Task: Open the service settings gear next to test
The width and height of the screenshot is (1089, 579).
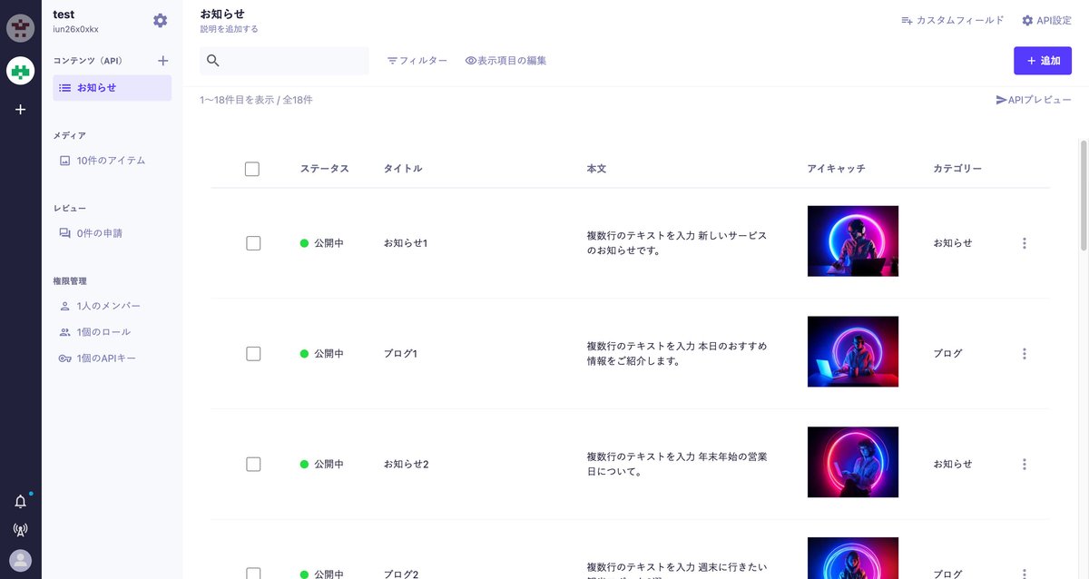Action: coord(161,21)
